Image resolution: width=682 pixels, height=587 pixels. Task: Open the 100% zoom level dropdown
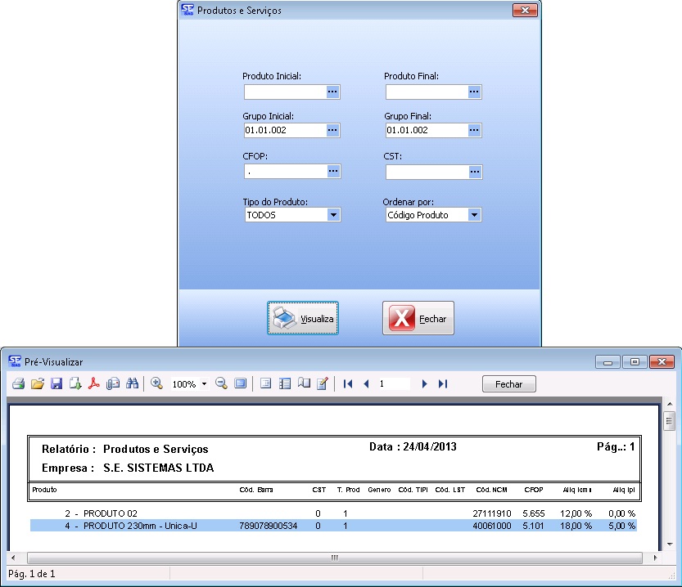click(204, 384)
